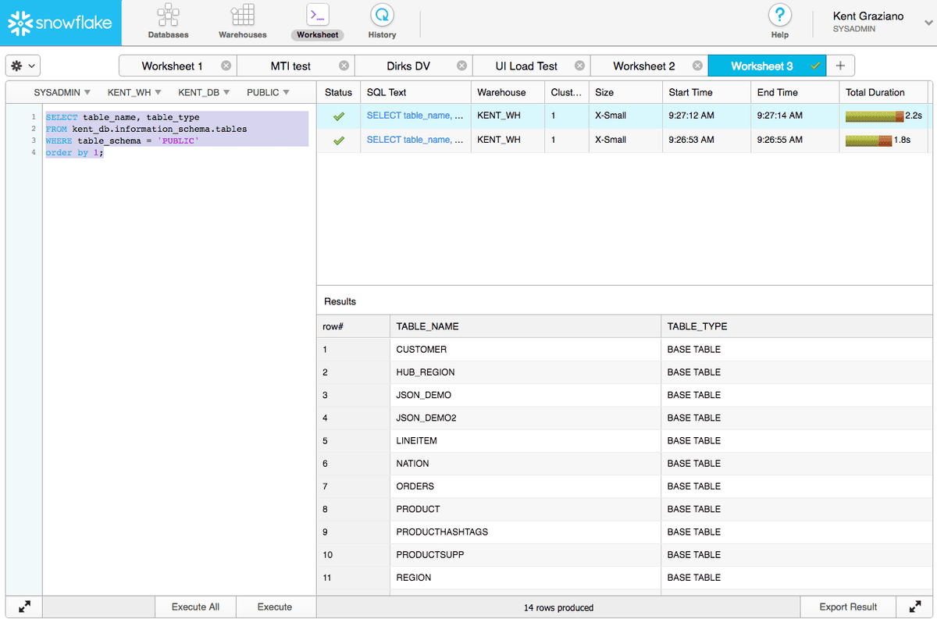Switch to the Dirks DV tab

(x=408, y=66)
